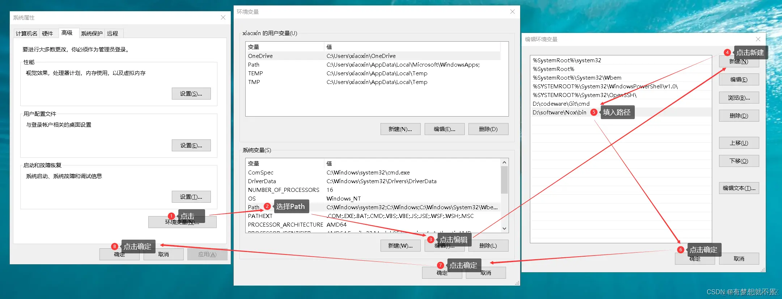Click 编辑(E) under user variables

445,129
